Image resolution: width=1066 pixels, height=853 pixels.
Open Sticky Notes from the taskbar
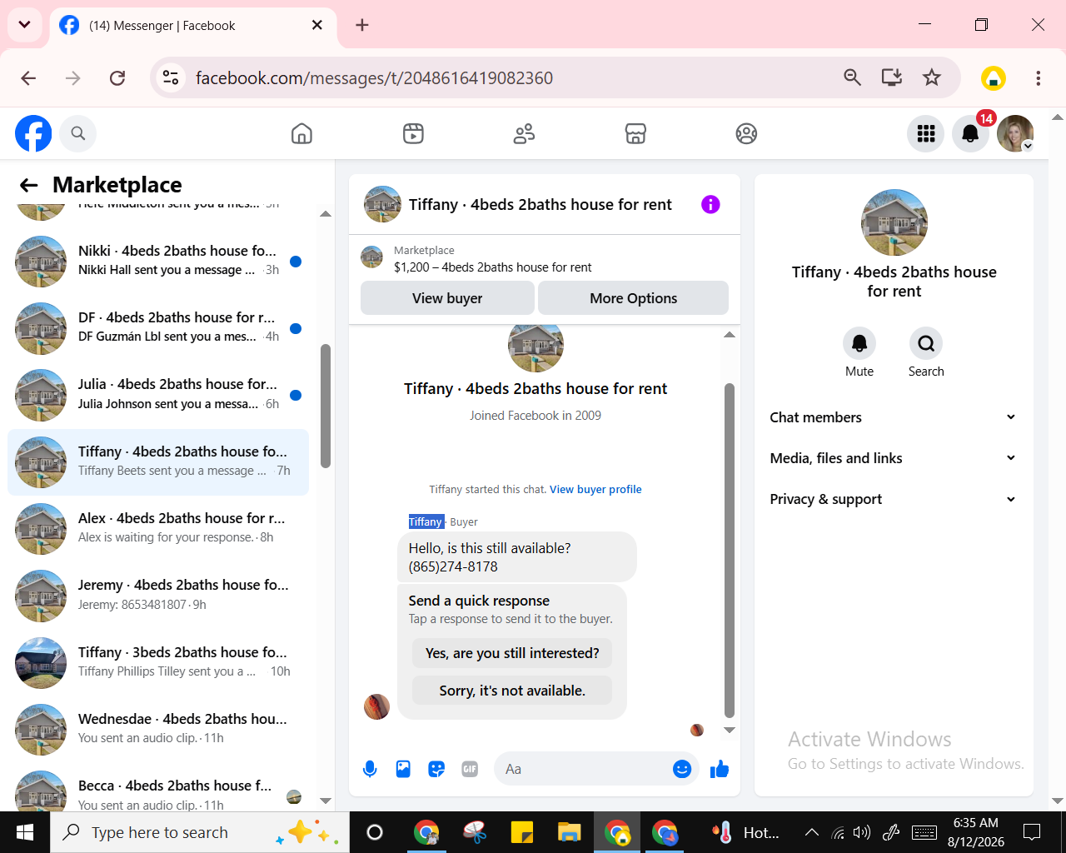tap(521, 832)
